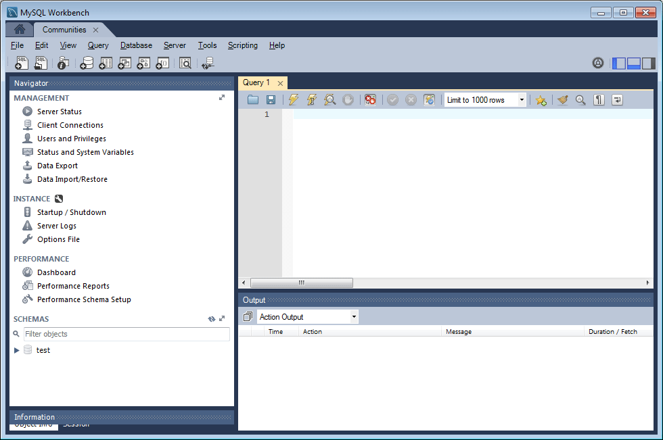Toggle continue-on-error execution mode

371,99
